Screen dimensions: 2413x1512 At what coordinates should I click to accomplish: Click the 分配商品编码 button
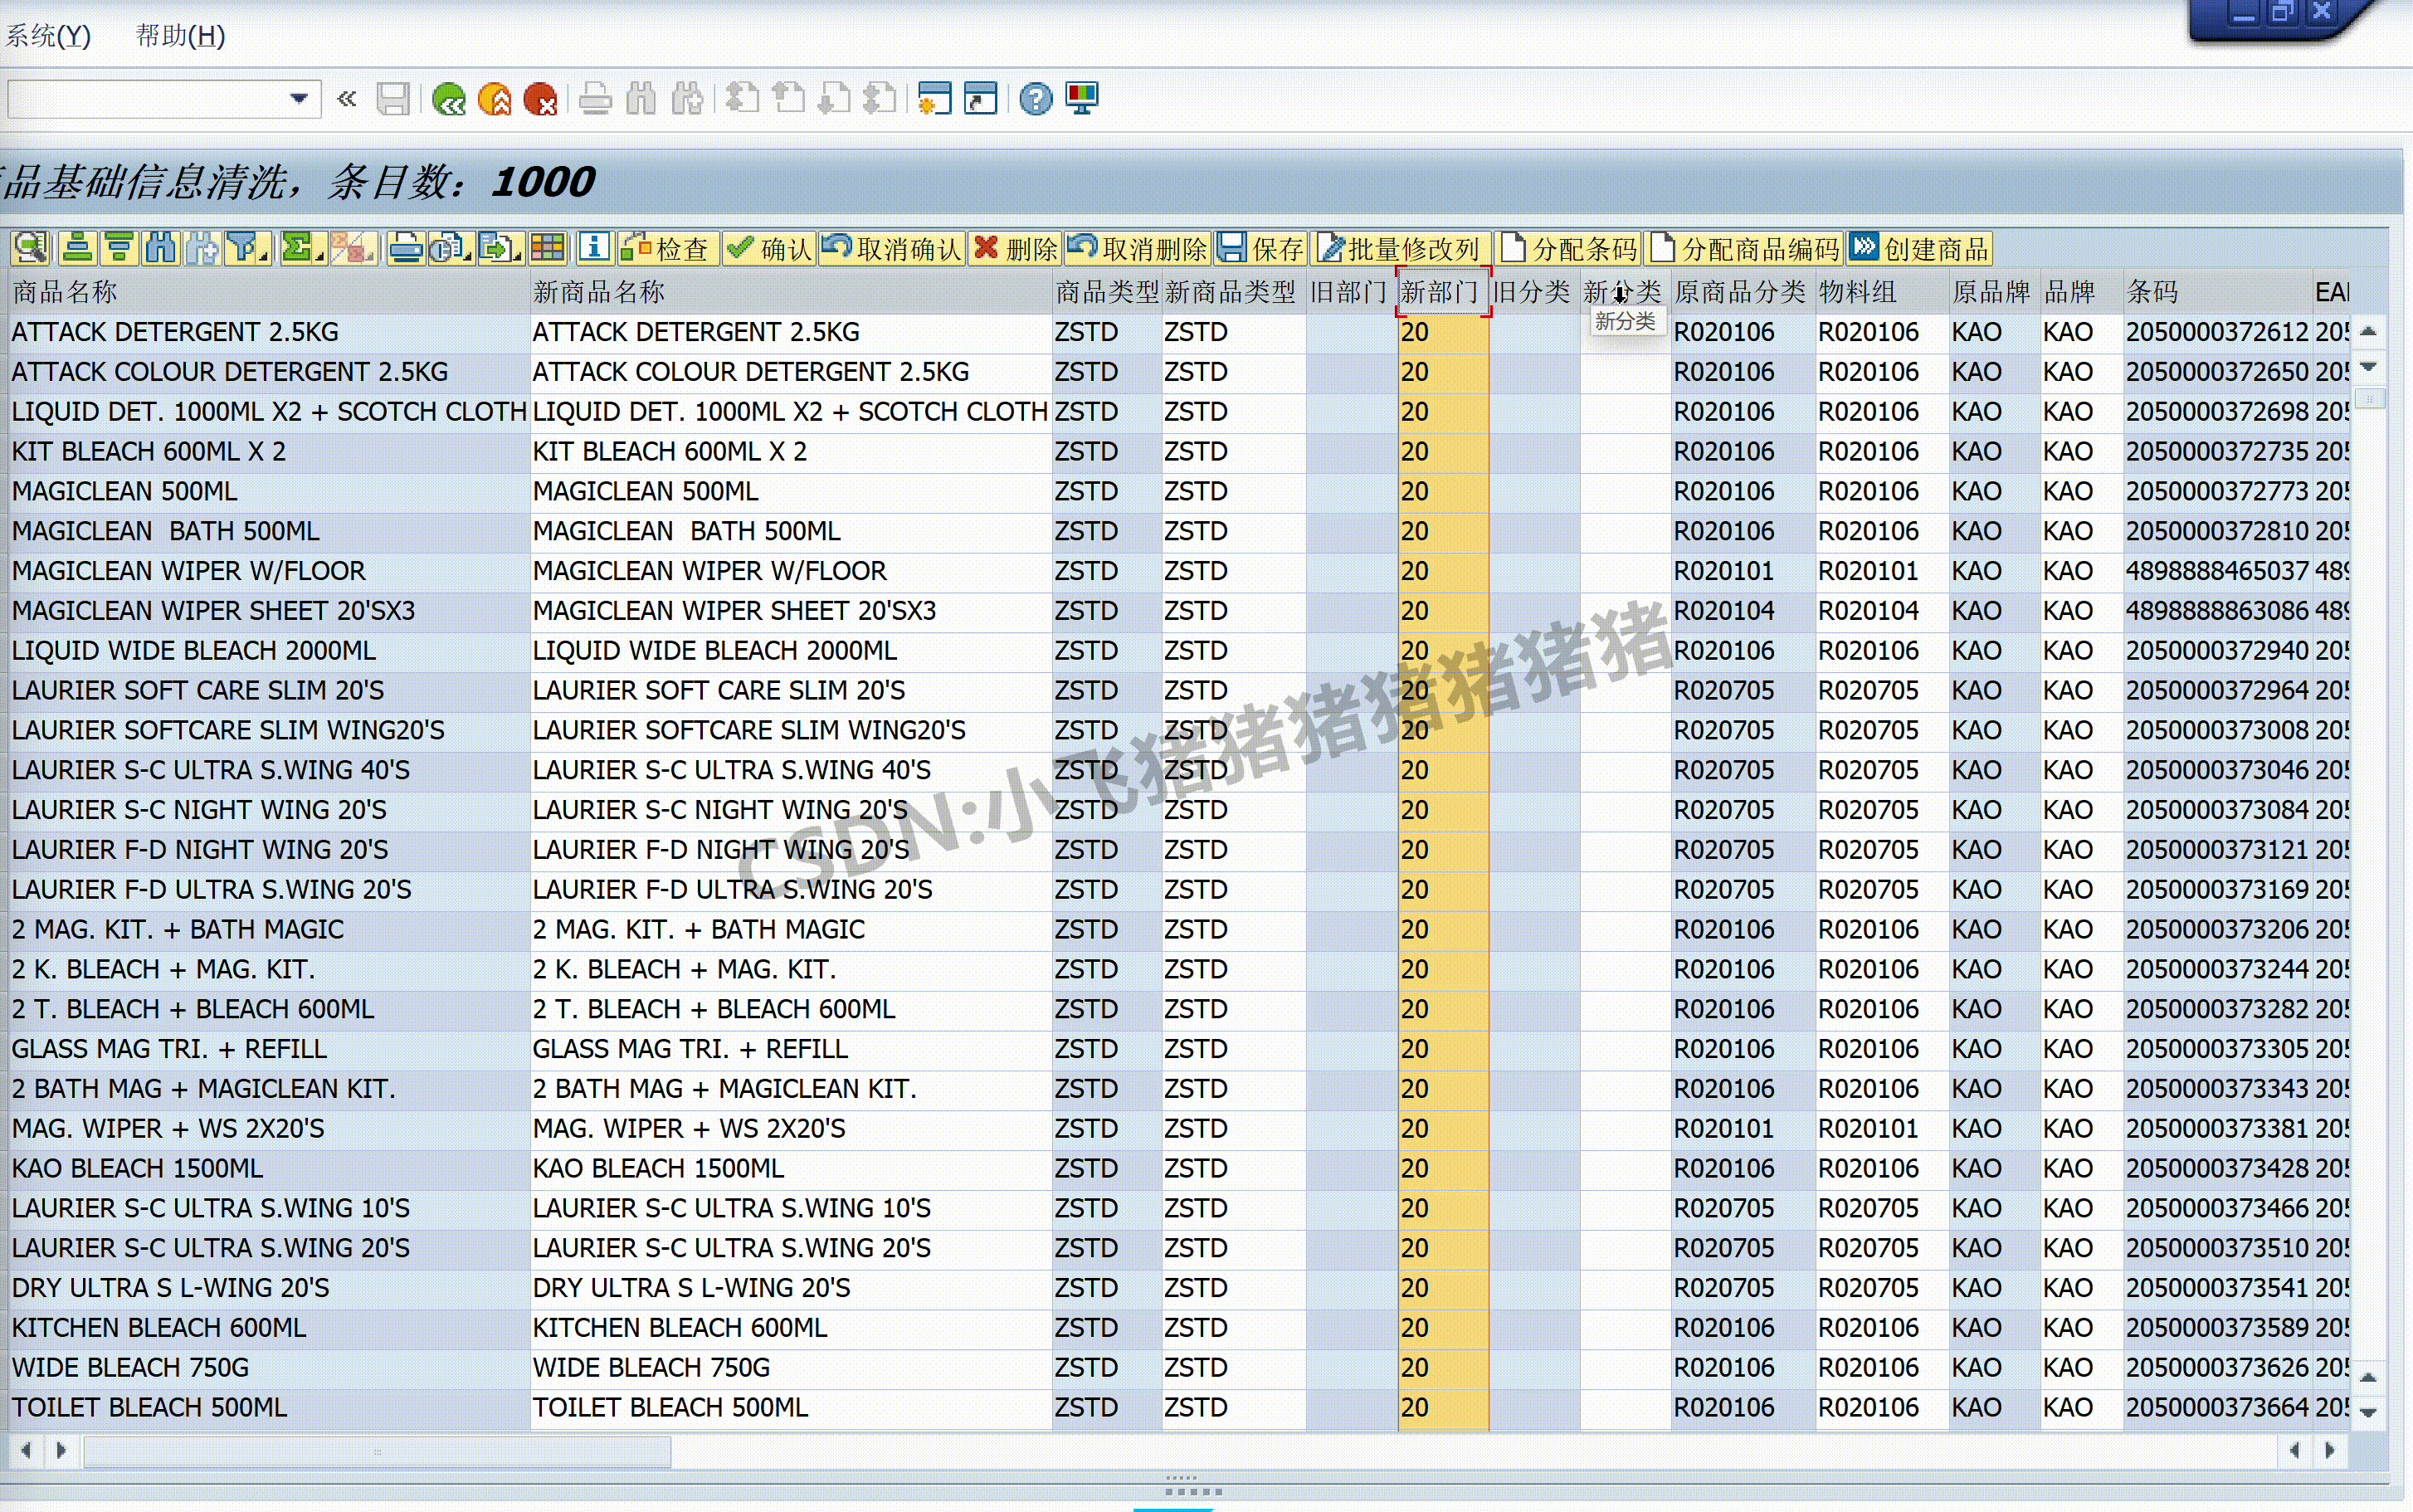tap(1745, 248)
